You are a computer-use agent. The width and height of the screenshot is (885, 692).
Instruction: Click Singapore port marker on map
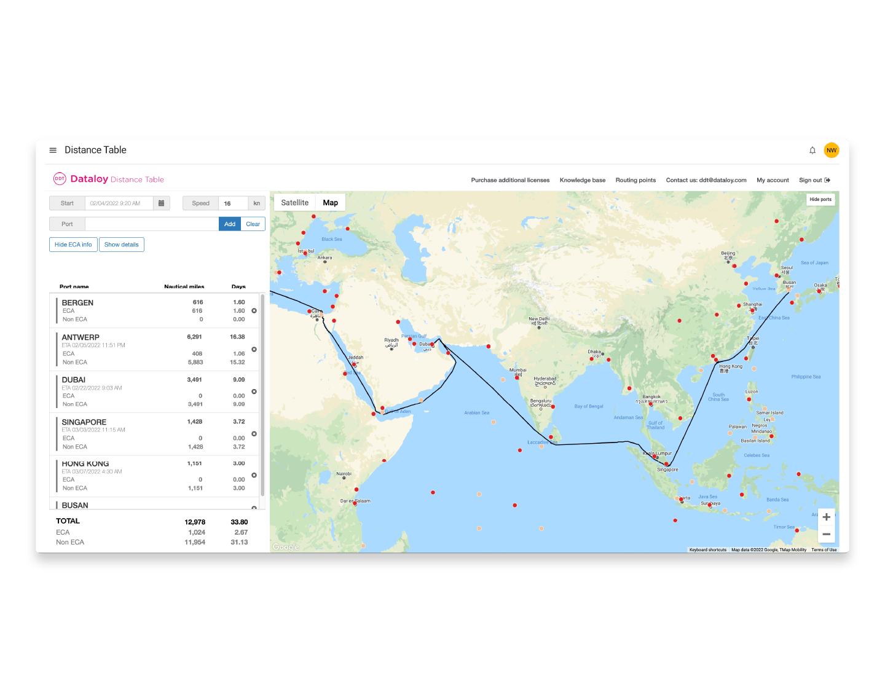click(666, 464)
